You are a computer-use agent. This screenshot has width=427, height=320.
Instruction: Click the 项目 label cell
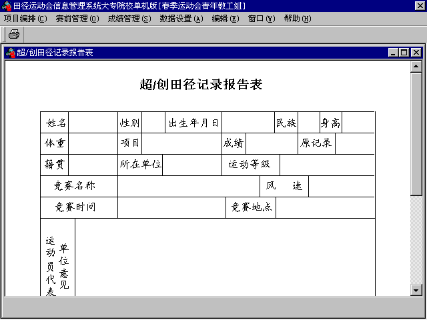point(130,144)
